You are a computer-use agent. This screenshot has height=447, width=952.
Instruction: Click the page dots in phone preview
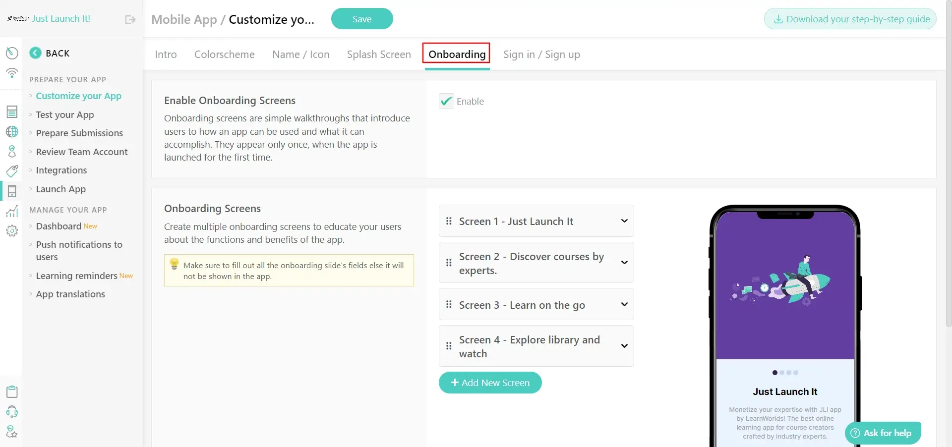[785, 373]
